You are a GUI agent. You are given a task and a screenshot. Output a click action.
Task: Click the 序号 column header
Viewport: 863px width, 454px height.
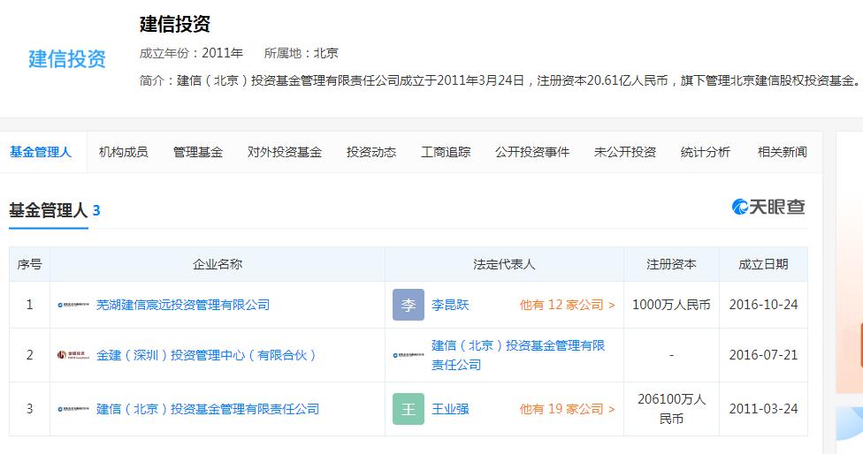coord(29,264)
